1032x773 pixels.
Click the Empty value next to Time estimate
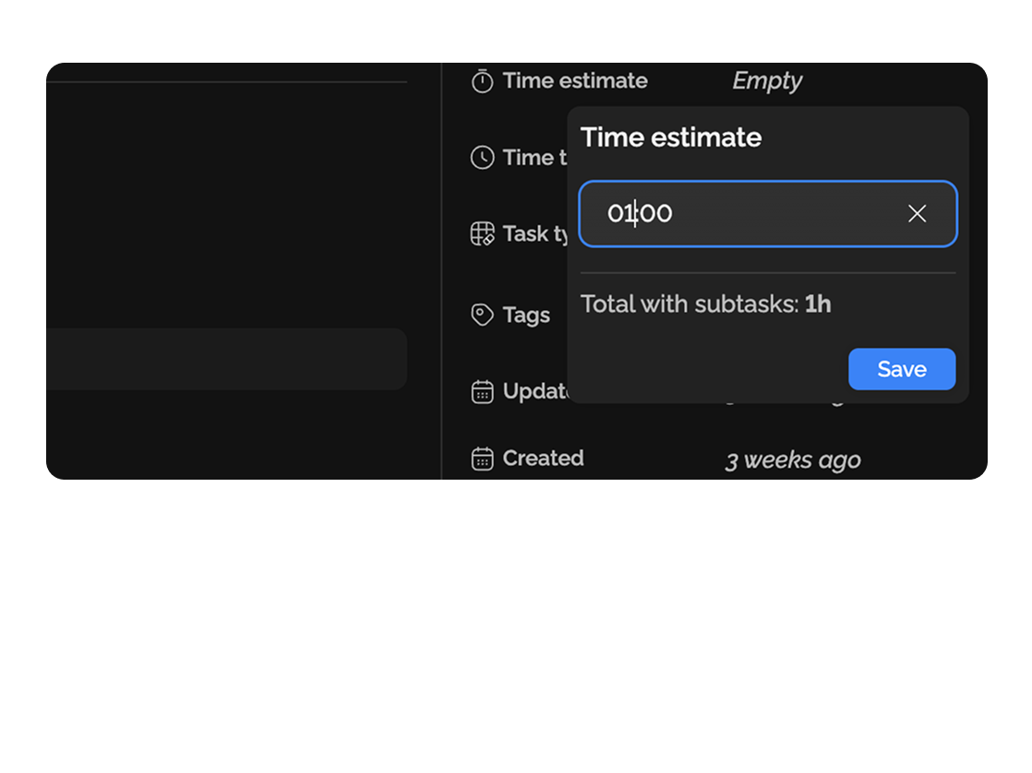[x=766, y=81]
